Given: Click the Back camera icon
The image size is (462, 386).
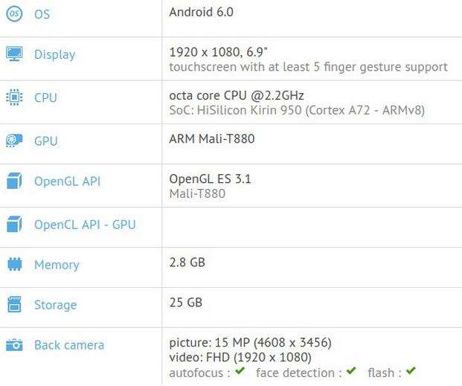Looking at the screenshot, I should pos(14,345).
